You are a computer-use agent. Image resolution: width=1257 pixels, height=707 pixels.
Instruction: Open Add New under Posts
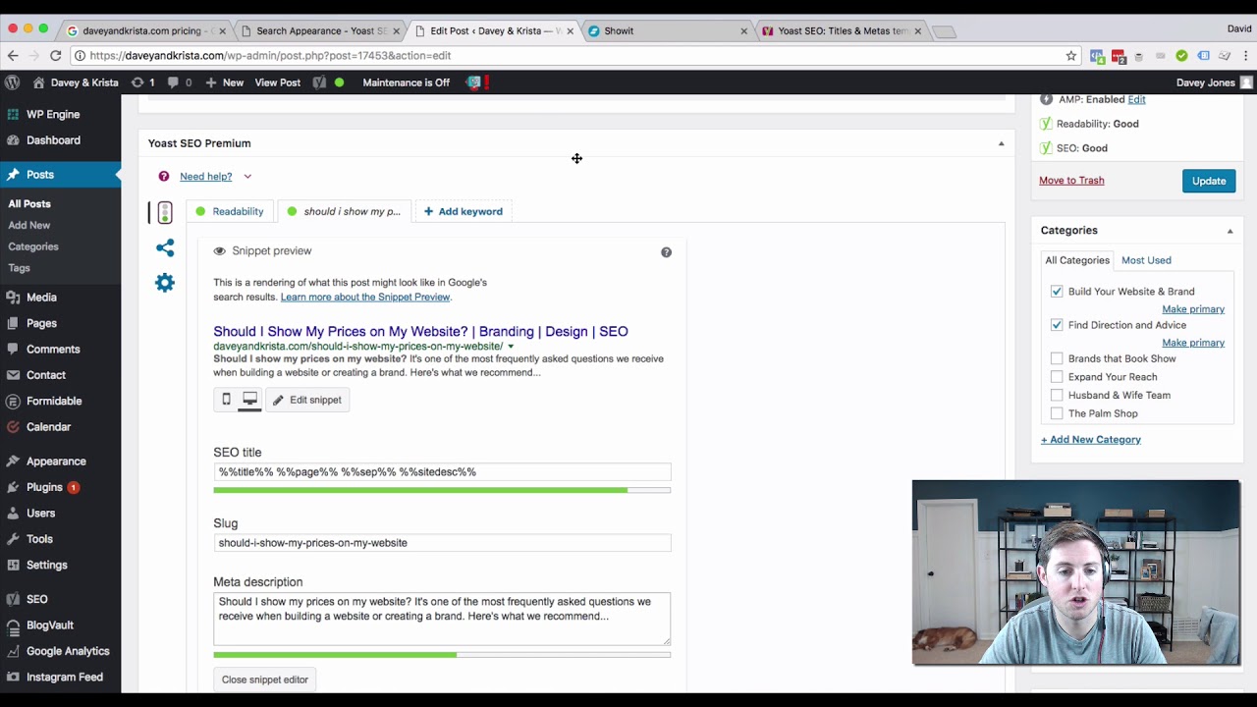click(29, 226)
